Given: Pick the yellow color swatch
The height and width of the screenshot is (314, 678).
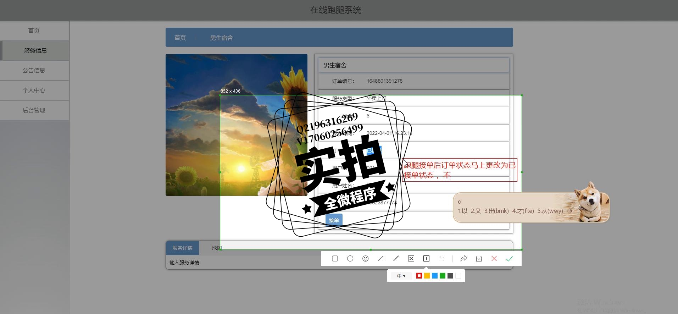Looking at the screenshot, I should (427, 276).
